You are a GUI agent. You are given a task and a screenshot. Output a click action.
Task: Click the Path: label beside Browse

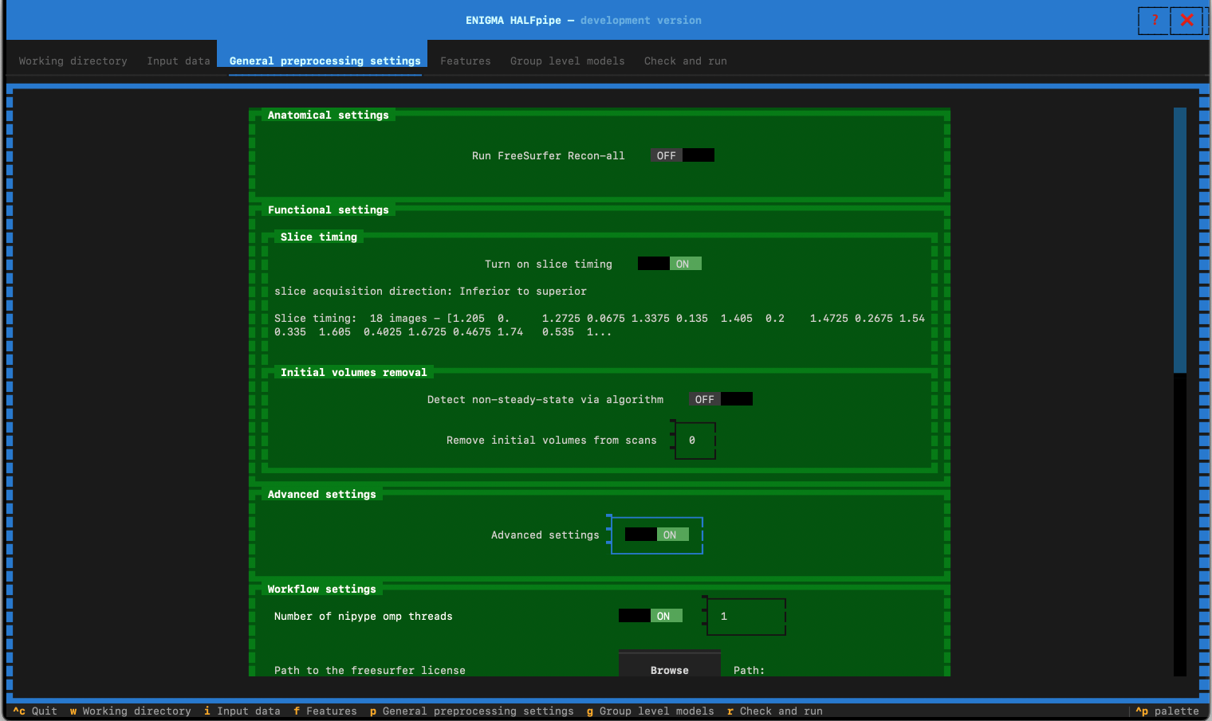tap(749, 670)
